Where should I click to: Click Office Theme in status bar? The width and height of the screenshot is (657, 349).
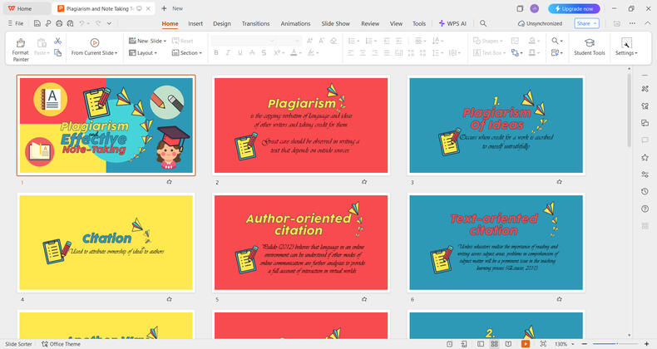click(x=61, y=344)
